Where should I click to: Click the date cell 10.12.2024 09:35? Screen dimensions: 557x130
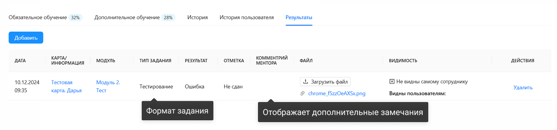(27, 86)
